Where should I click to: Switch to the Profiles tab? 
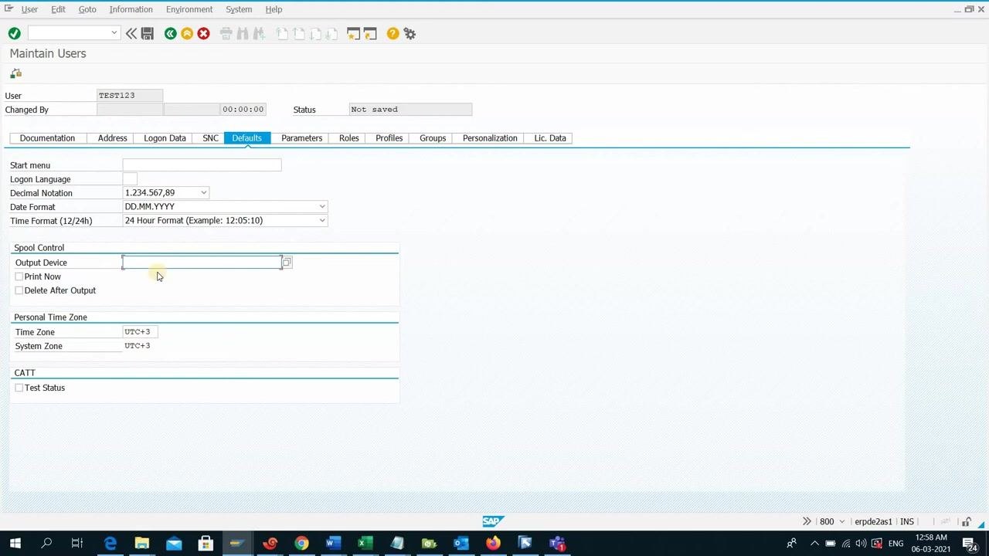point(389,138)
